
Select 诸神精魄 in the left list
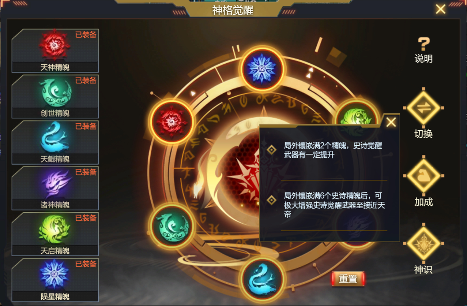55,188
